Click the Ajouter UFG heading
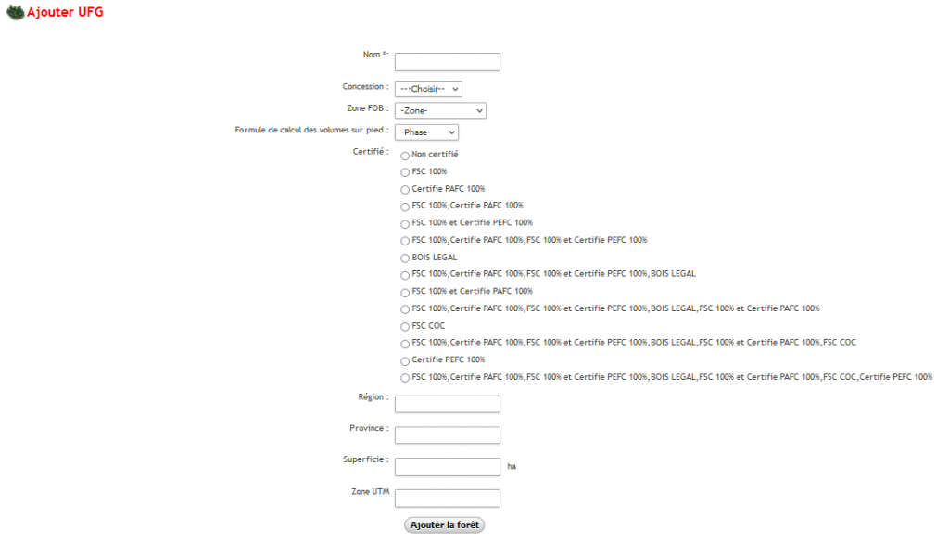Screen dimensions: 949x541 coord(63,12)
